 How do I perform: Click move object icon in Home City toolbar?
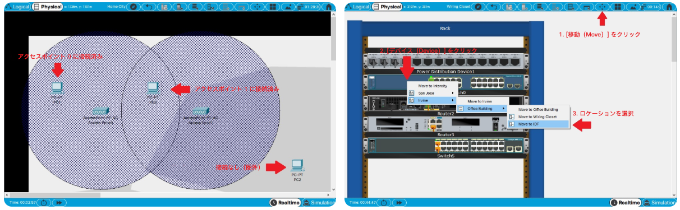coord(258,7)
